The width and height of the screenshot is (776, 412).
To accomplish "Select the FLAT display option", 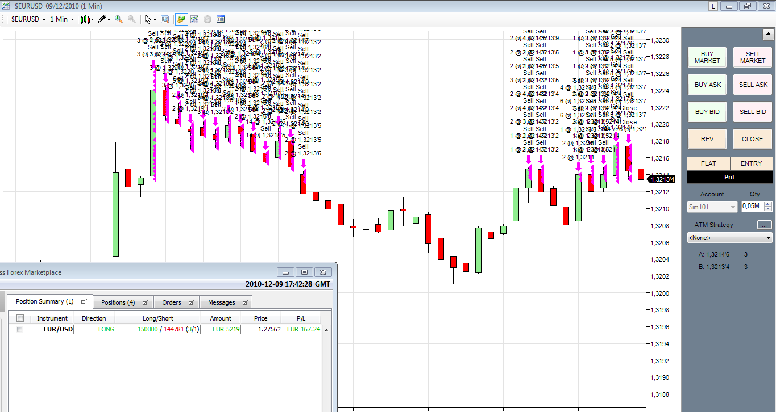I will pyautogui.click(x=708, y=163).
